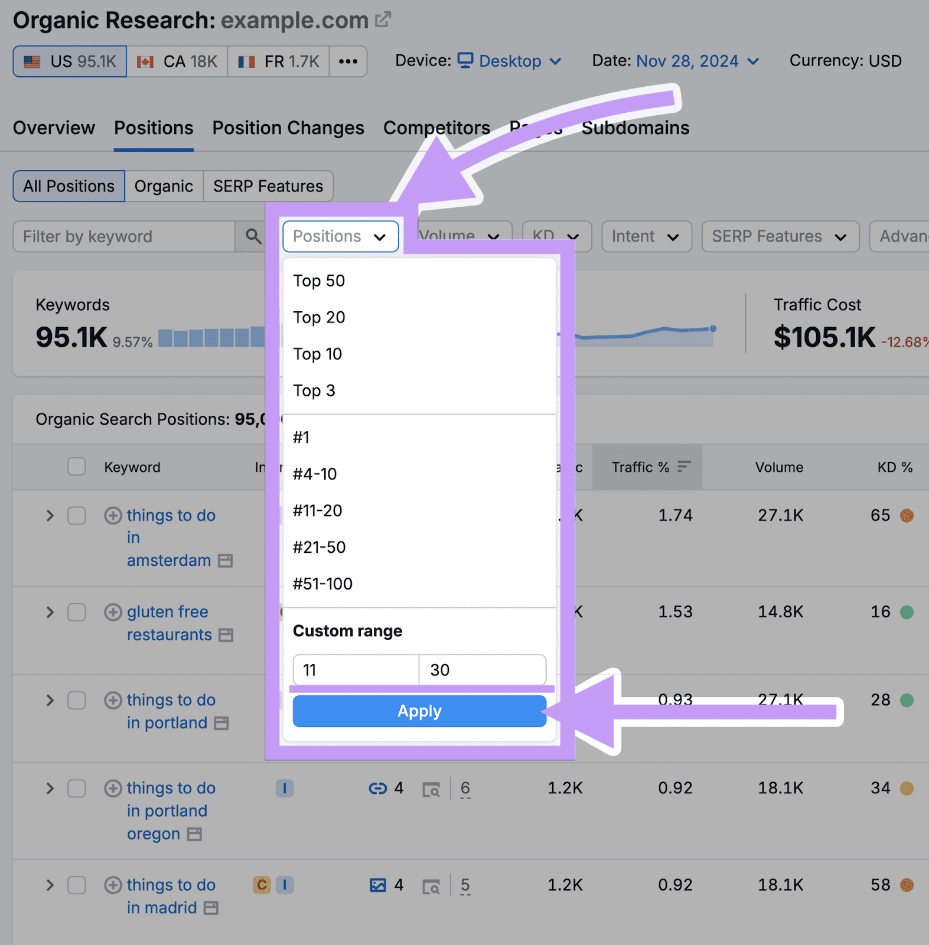Toggle the select-all keywords checkbox in header
This screenshot has width=929, height=945.
click(77, 467)
